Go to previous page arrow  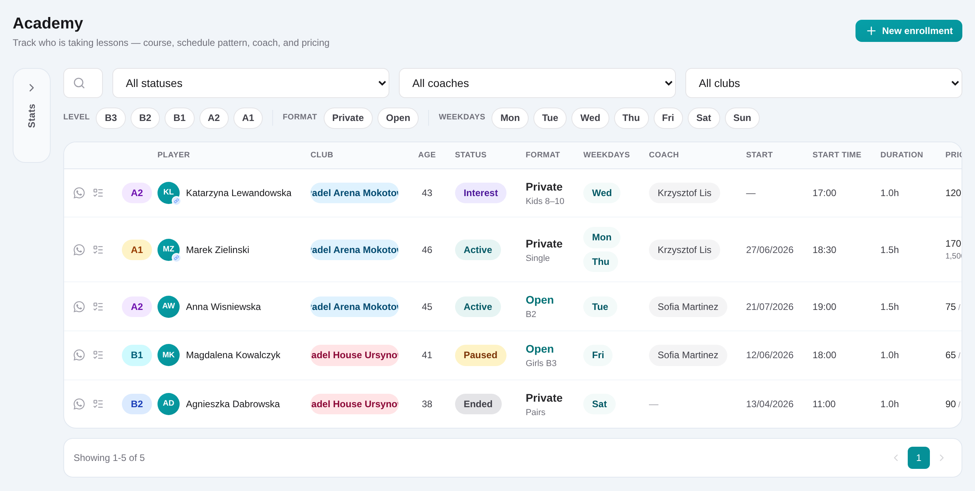[x=896, y=458]
